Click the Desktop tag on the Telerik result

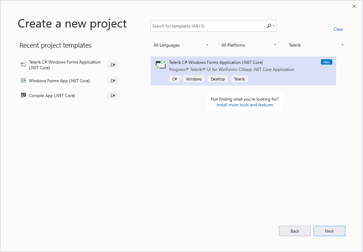[218, 79]
